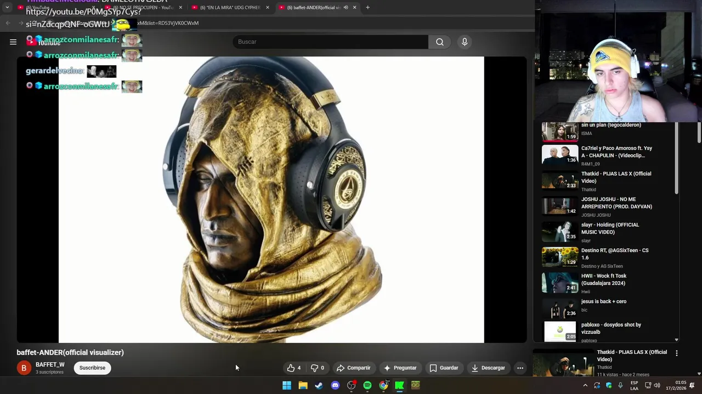Image resolution: width=702 pixels, height=394 pixels.
Task: Mute the baffet-ANDER tab audio icon
Action: click(346, 7)
